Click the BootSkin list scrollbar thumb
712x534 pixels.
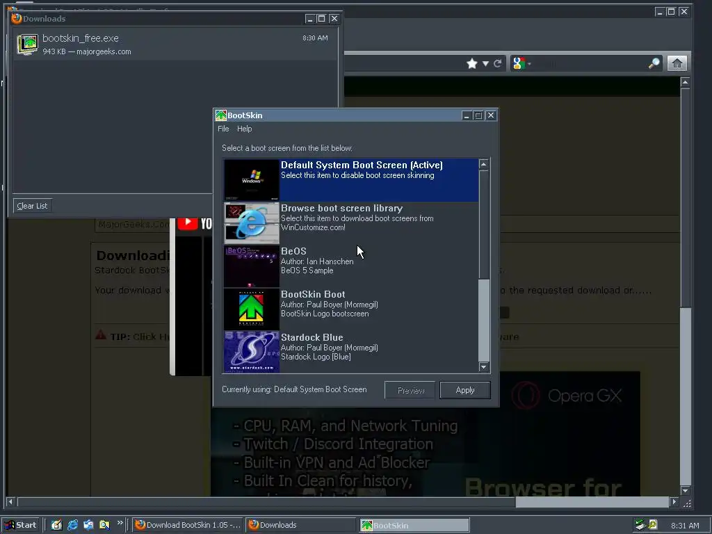pos(484,224)
